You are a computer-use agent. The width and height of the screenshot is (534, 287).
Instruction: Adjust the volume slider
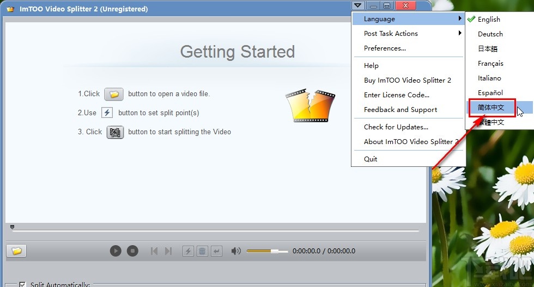pos(268,251)
